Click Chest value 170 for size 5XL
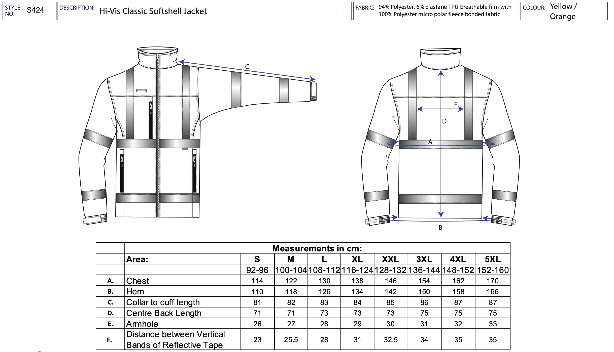Screen dimensions: 614x352 pyautogui.click(x=493, y=281)
